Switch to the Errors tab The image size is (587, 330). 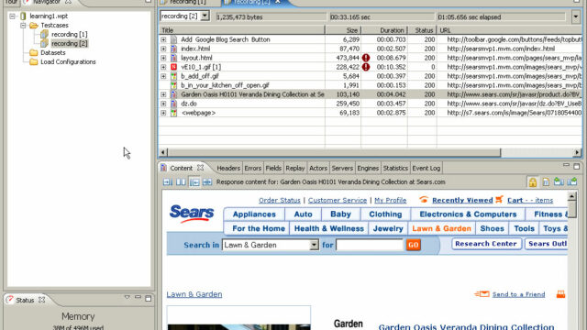coord(253,169)
